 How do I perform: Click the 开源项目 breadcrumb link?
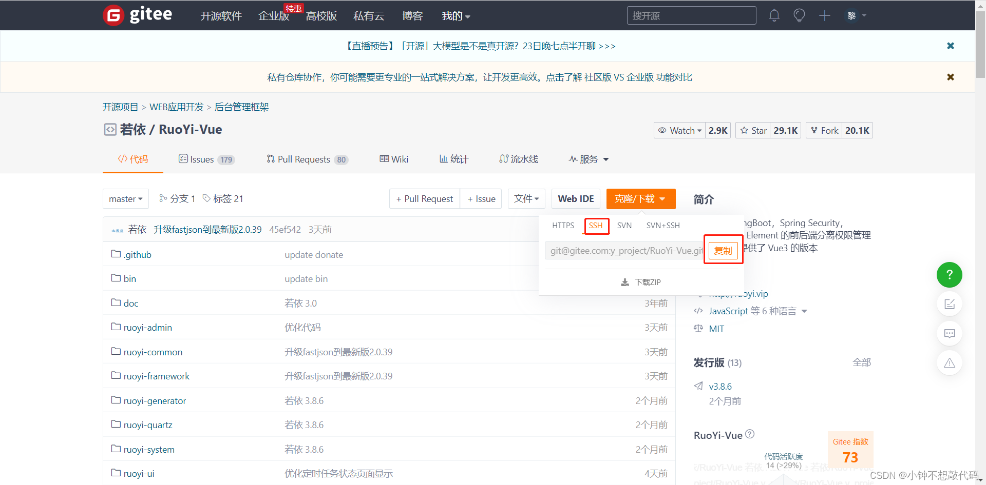(120, 107)
